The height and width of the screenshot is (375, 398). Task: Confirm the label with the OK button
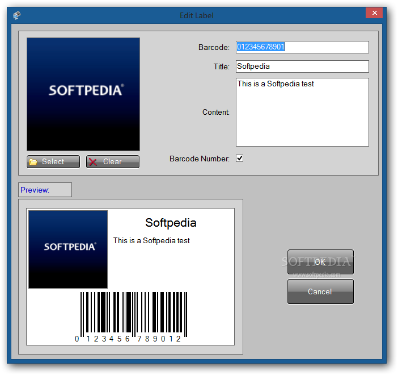click(x=320, y=262)
